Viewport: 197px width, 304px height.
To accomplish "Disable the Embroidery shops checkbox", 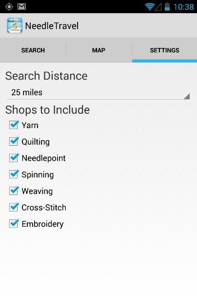I will click(x=14, y=224).
